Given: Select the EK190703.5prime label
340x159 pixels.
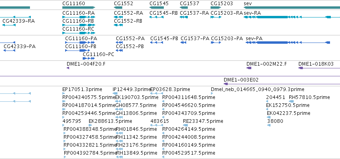Looking at the screenshot, I should pos(137,97).
